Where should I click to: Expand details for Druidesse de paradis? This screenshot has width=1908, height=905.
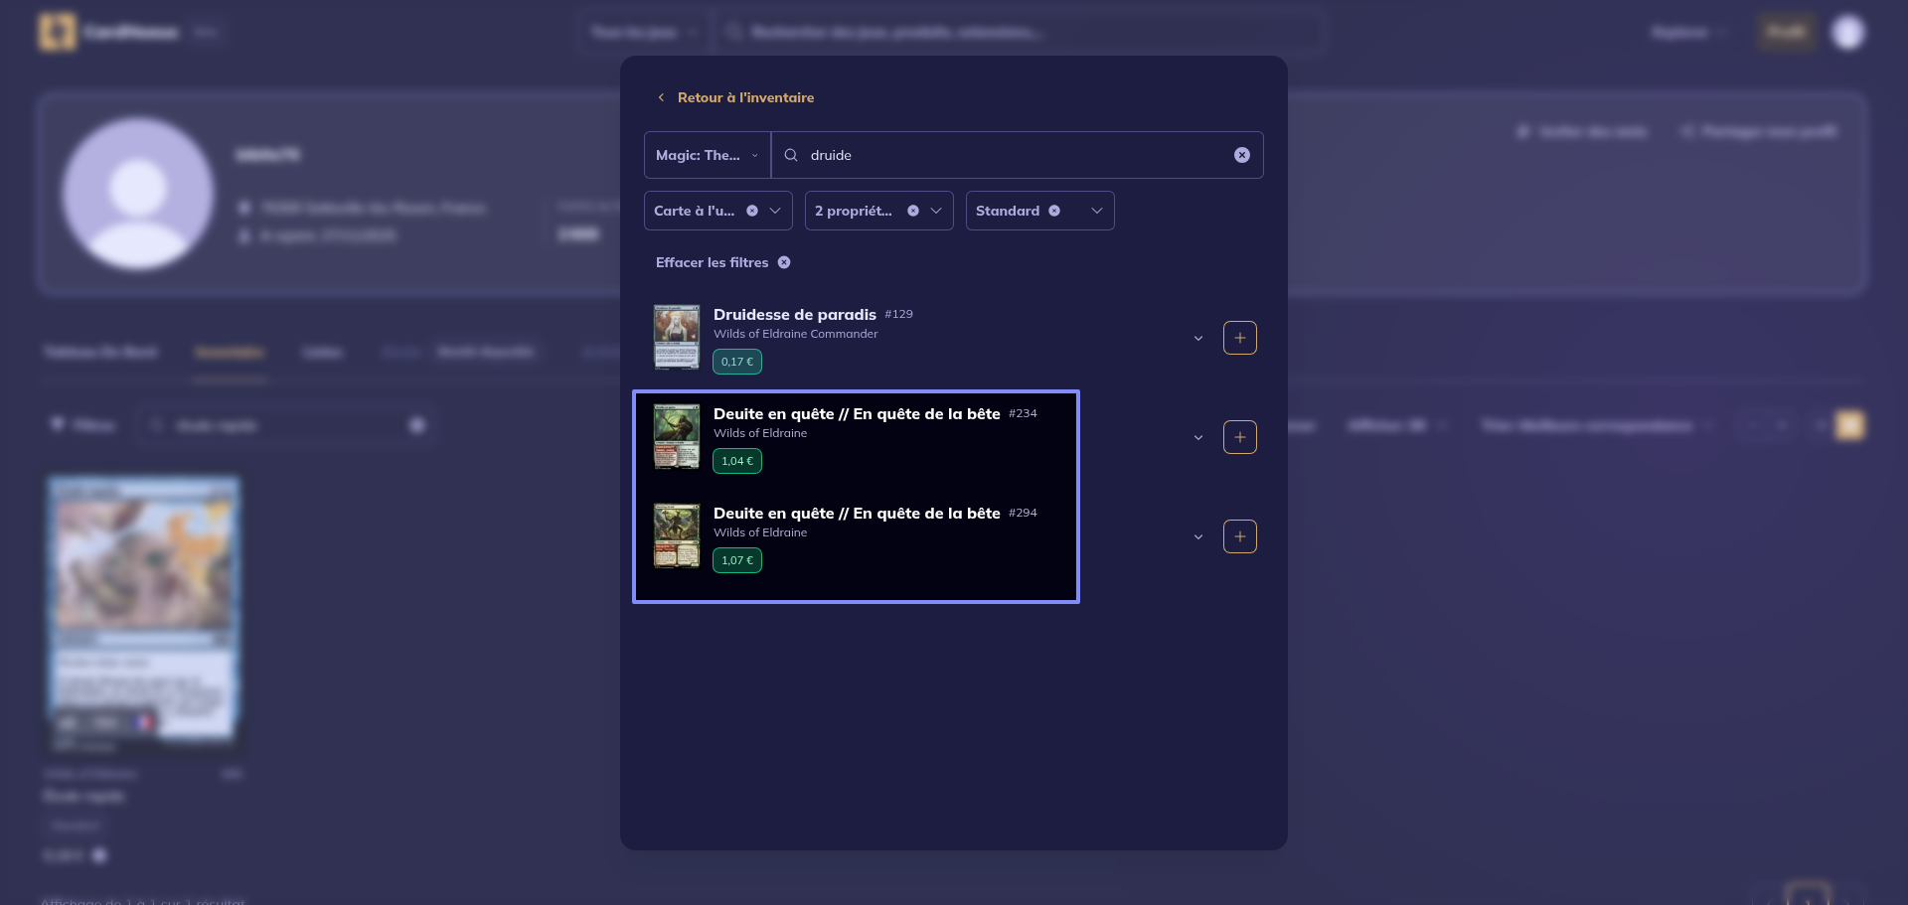click(1197, 339)
